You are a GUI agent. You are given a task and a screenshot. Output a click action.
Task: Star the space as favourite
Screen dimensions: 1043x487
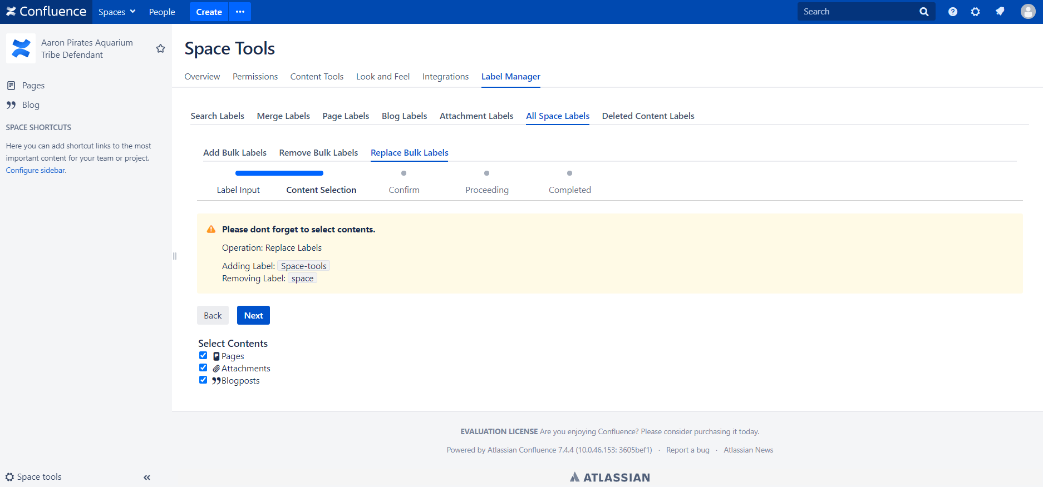click(x=160, y=48)
